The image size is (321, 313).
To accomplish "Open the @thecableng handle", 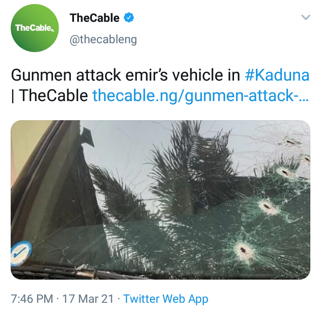I will [103, 40].
